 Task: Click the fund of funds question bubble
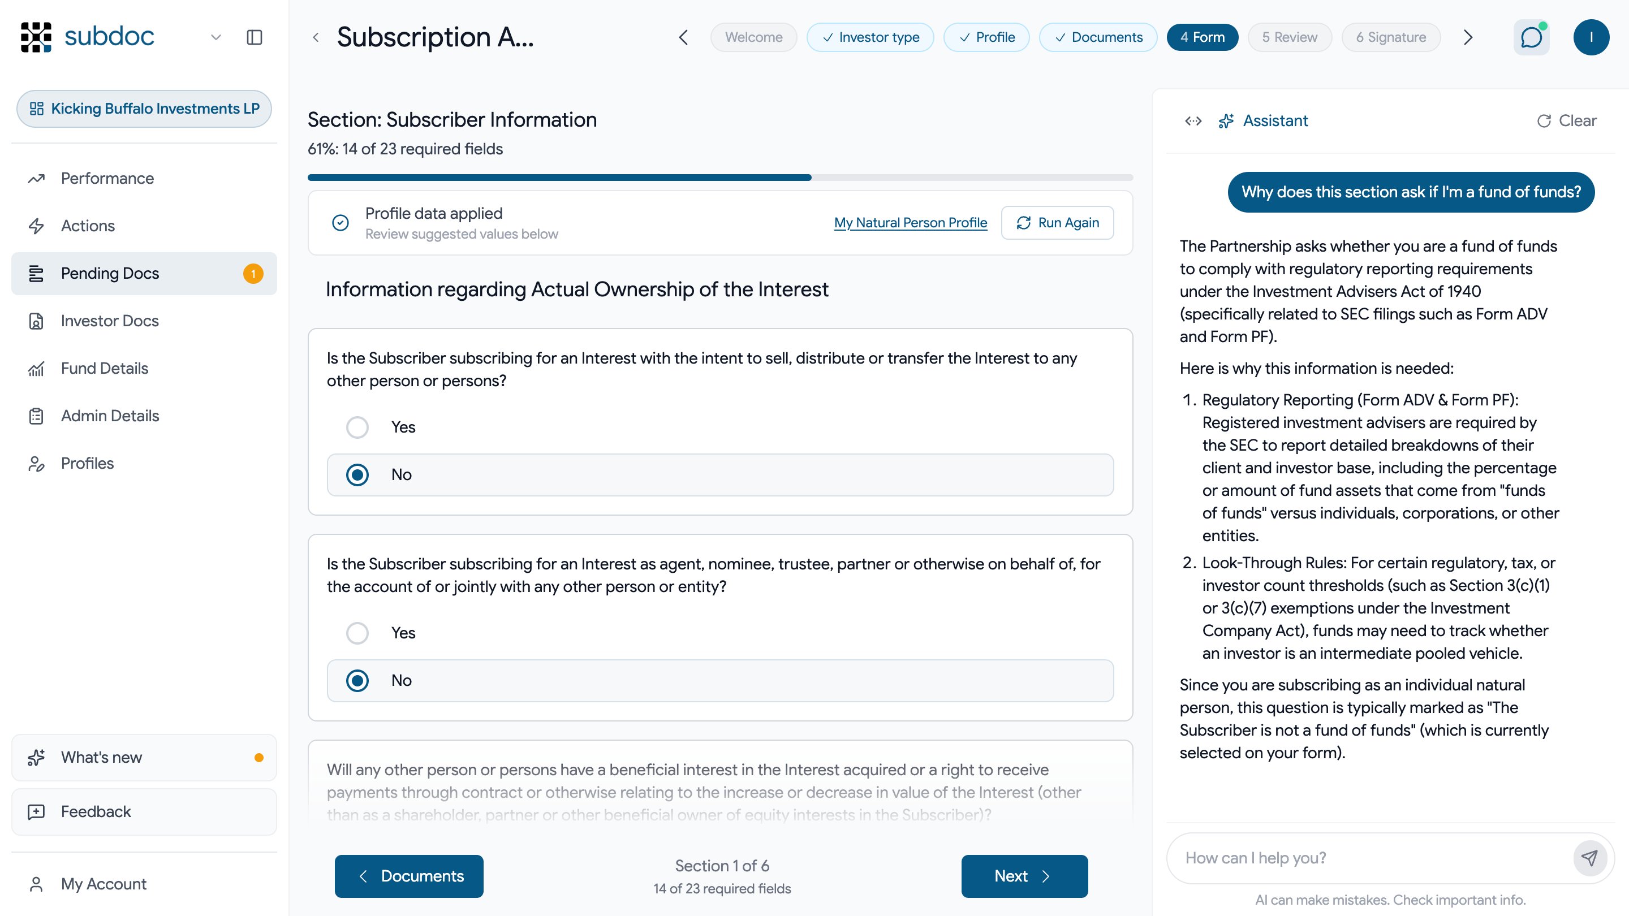pos(1411,192)
